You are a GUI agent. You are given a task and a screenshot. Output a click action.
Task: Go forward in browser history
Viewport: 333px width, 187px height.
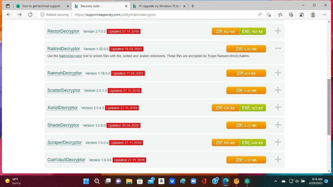[x=20, y=15]
